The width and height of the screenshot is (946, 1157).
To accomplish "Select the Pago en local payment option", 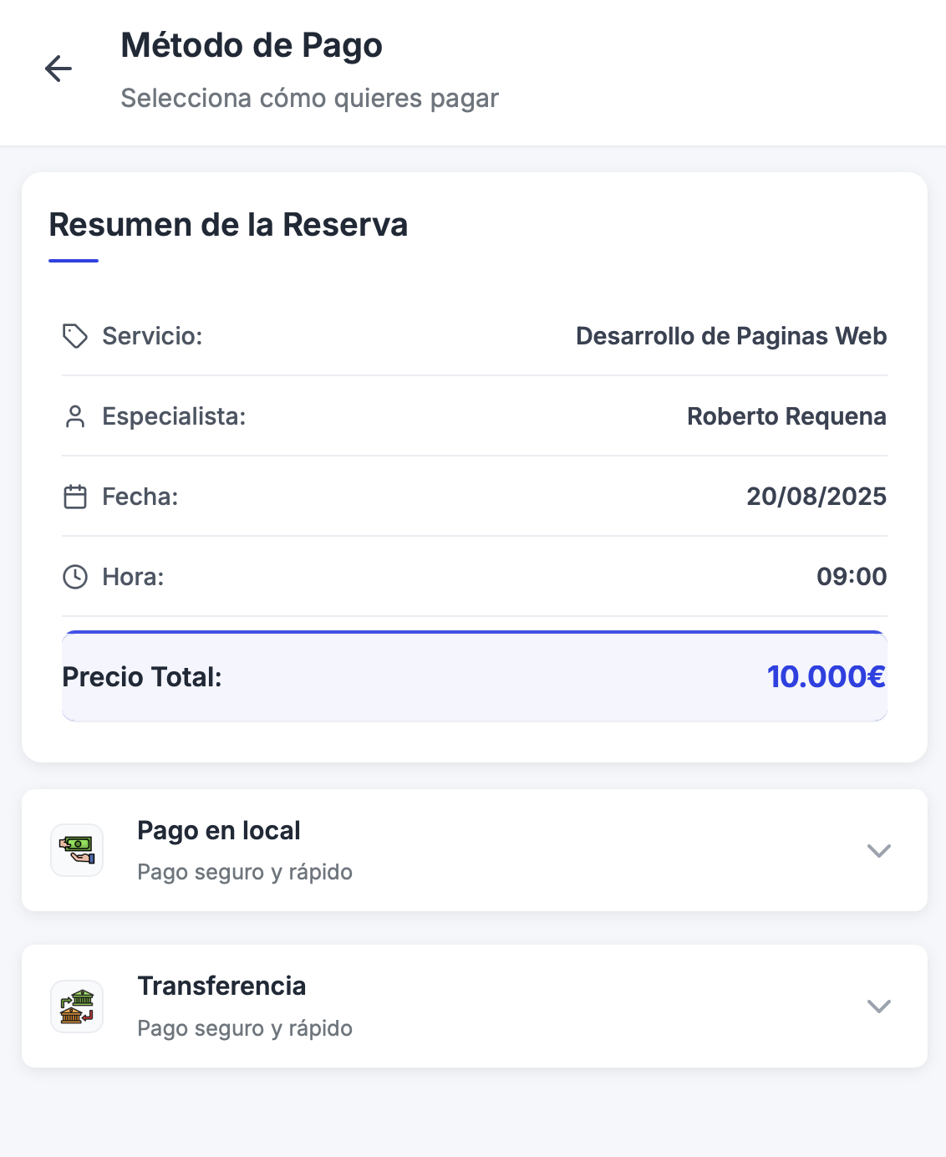I will tap(219, 831).
